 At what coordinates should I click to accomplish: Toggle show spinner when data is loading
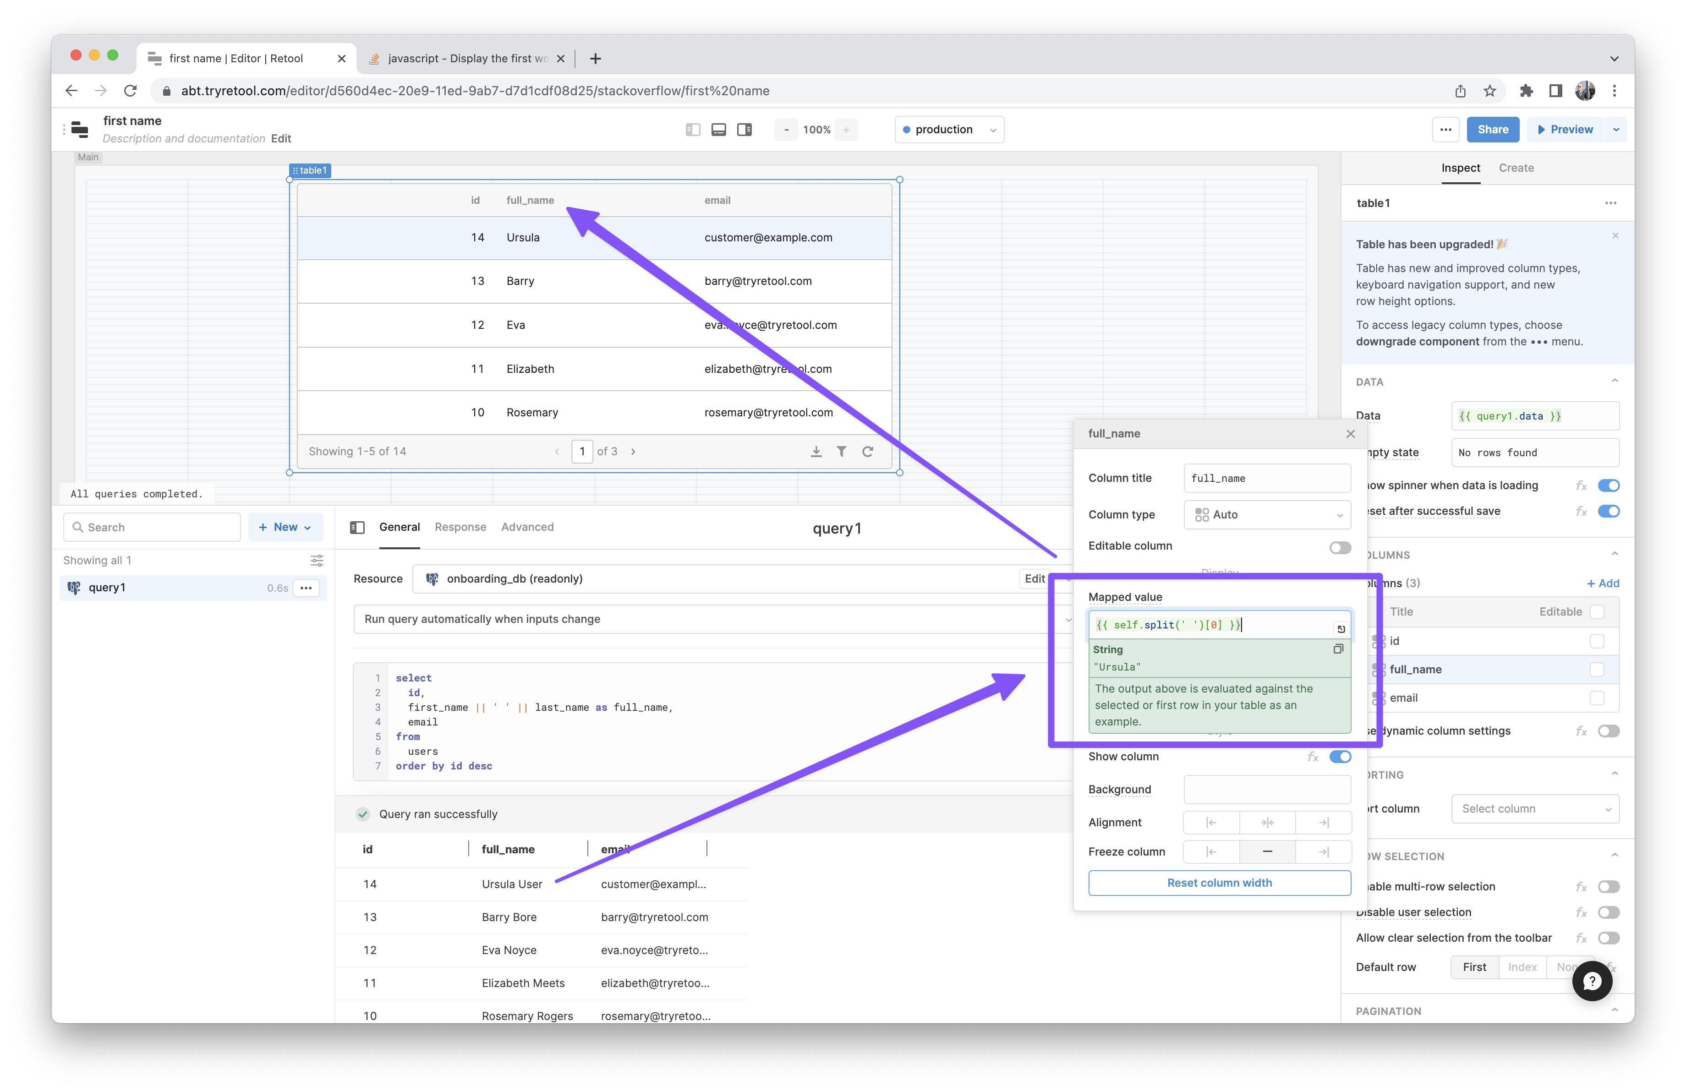pos(1609,485)
